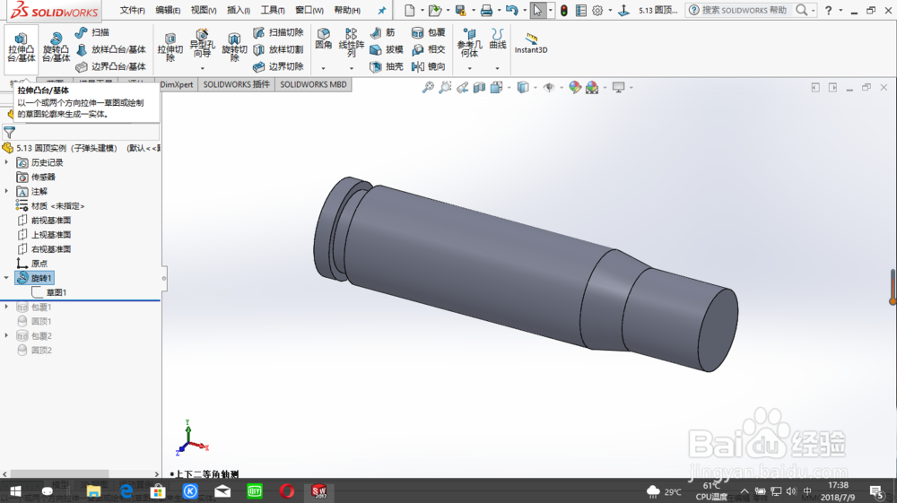This screenshot has height=503, width=897.
Task: Open Reference Geometry (参考几何体)
Action: (469, 43)
